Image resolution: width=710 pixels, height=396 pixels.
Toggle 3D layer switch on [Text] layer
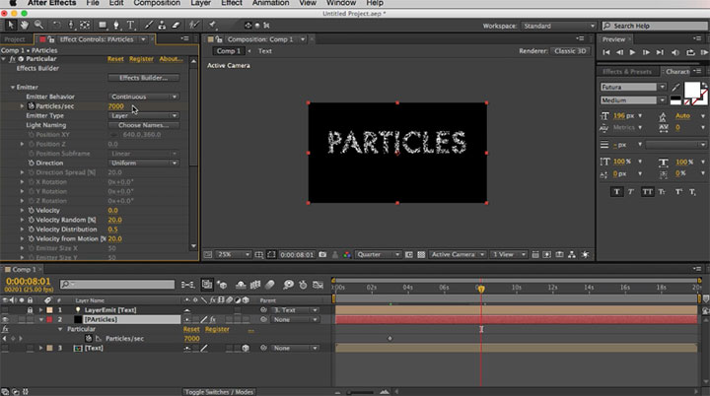(246, 348)
